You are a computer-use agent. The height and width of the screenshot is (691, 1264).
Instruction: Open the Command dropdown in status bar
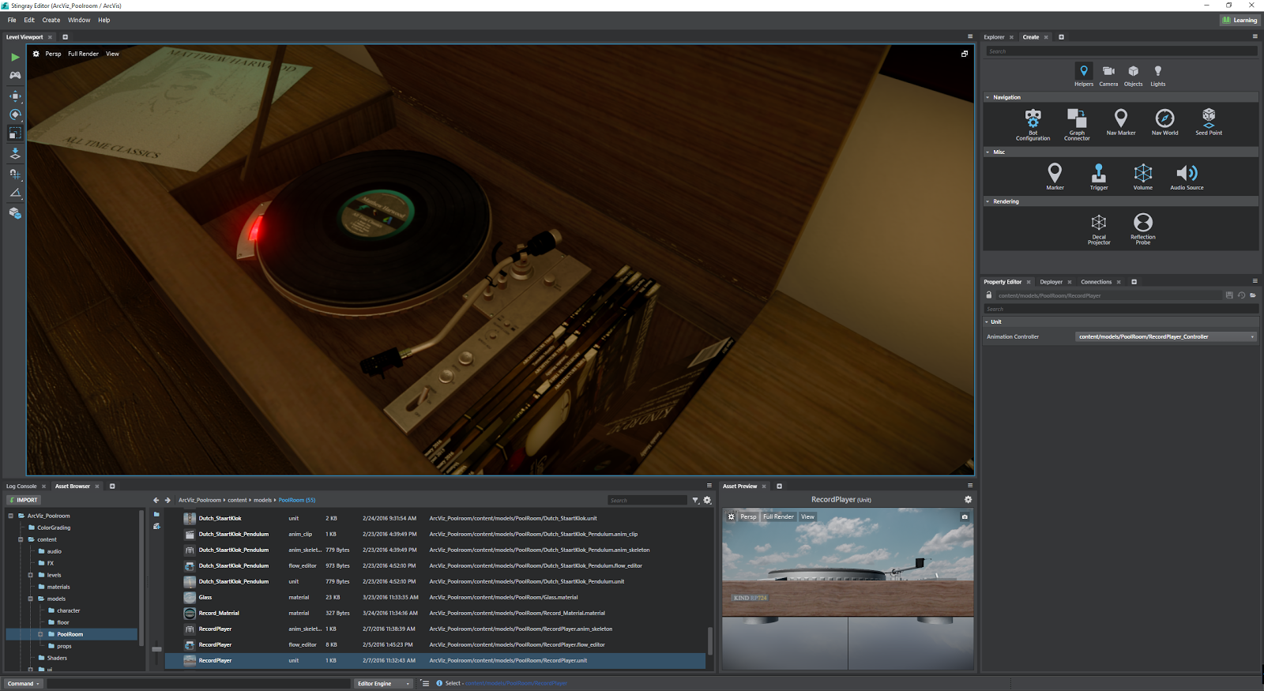click(23, 683)
